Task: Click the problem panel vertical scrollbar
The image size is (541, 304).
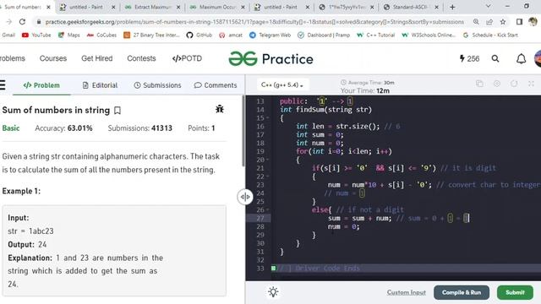Action: click(243, 131)
